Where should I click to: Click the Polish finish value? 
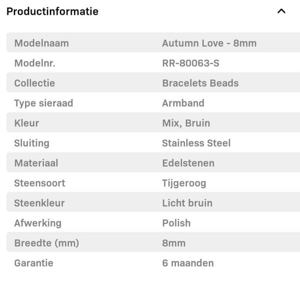176,223
